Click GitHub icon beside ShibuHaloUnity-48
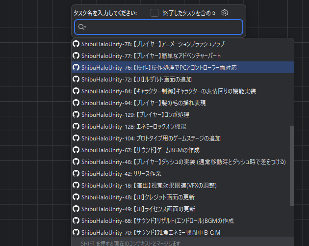 76,197
